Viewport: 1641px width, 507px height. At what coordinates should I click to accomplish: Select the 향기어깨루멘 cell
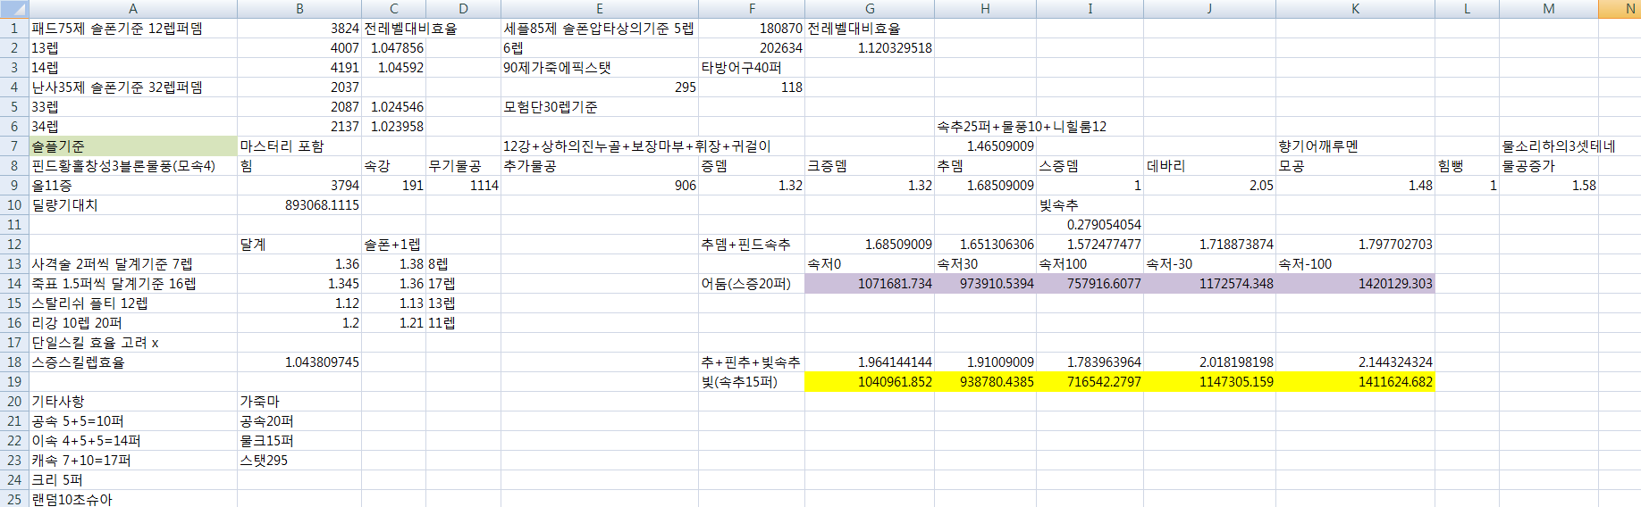coord(1355,146)
